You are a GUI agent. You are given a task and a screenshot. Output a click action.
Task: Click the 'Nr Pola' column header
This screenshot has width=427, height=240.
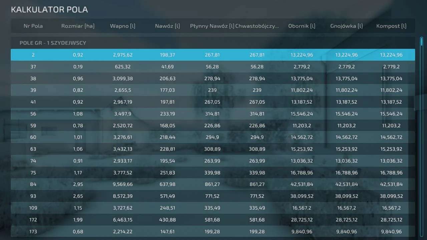pos(33,26)
